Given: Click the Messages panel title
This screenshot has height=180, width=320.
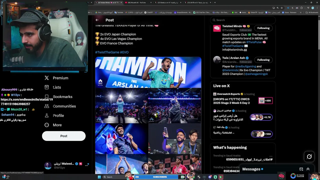Looking at the screenshot, I should (x=251, y=169).
